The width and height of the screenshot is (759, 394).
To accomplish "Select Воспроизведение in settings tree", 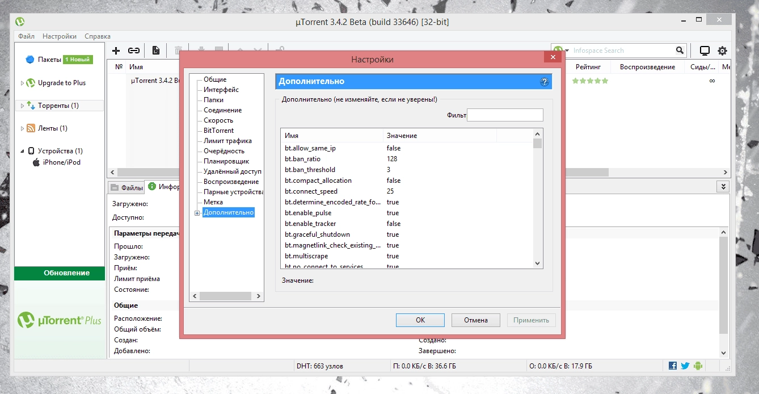I will pyautogui.click(x=231, y=182).
